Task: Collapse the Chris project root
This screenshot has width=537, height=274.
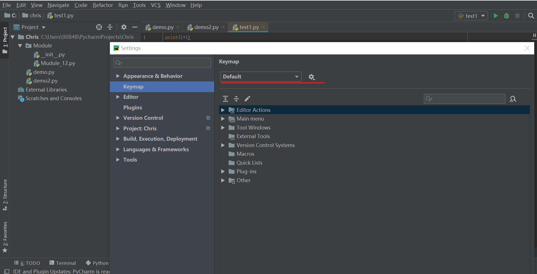Action: coord(13,37)
